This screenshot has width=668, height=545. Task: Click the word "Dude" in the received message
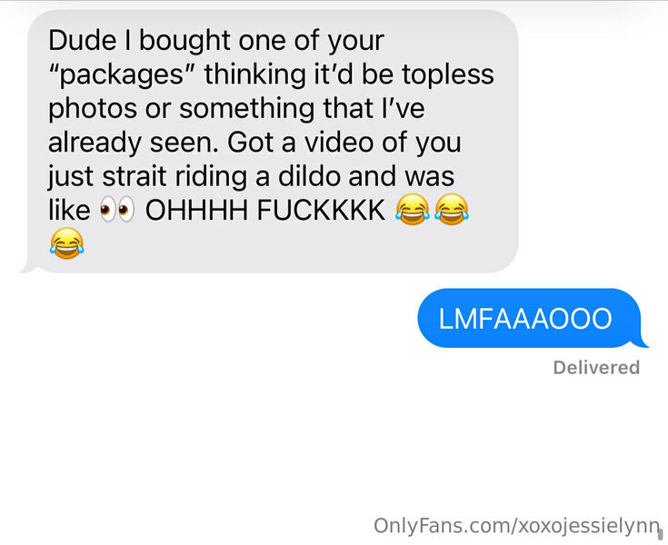click(82, 41)
